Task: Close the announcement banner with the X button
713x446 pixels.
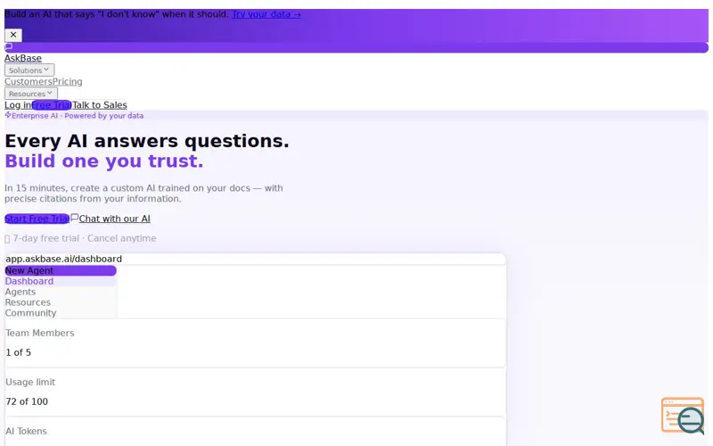Action: 13,35
